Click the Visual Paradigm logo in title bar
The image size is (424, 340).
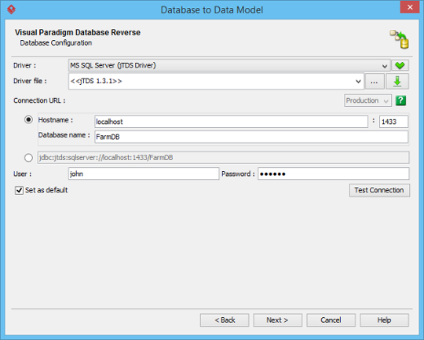pos(11,9)
